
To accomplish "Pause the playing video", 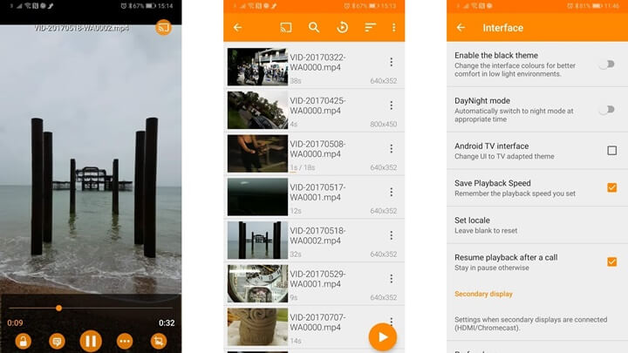I will pos(91,341).
